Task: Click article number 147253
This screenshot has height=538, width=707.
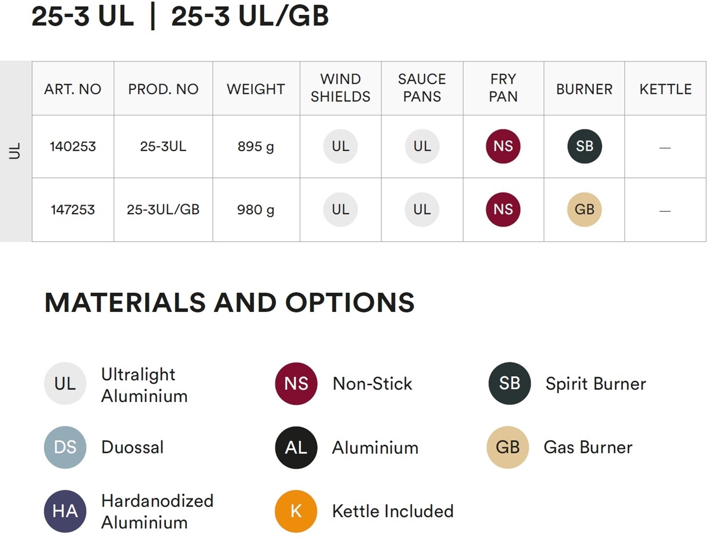Action: (73, 209)
